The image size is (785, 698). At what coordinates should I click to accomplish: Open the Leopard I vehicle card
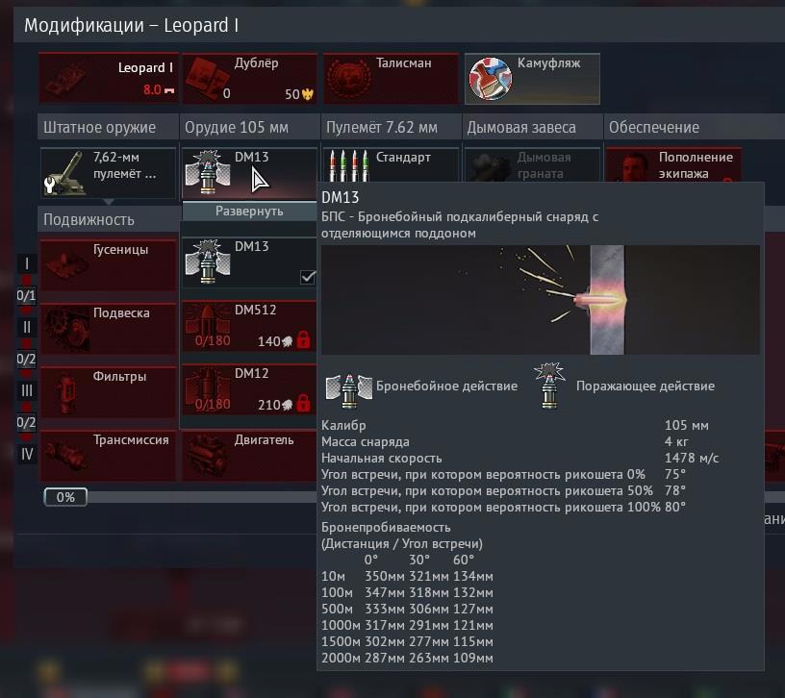click(x=108, y=78)
